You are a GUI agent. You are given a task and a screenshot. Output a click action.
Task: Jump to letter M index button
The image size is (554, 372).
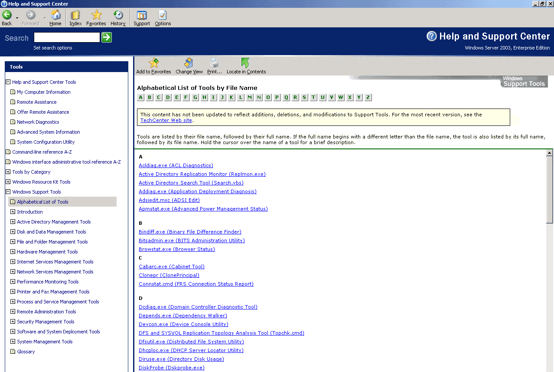click(x=250, y=97)
